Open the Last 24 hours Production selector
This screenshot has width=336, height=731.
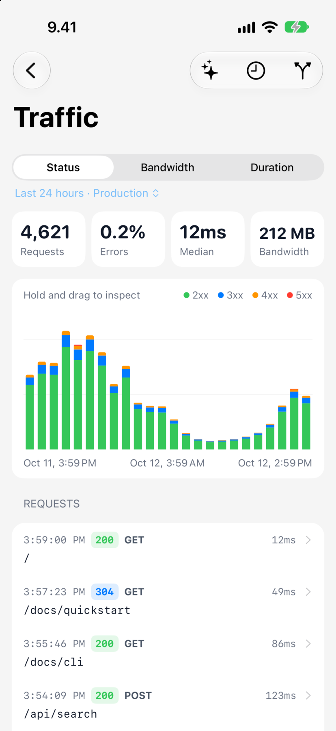(x=87, y=193)
